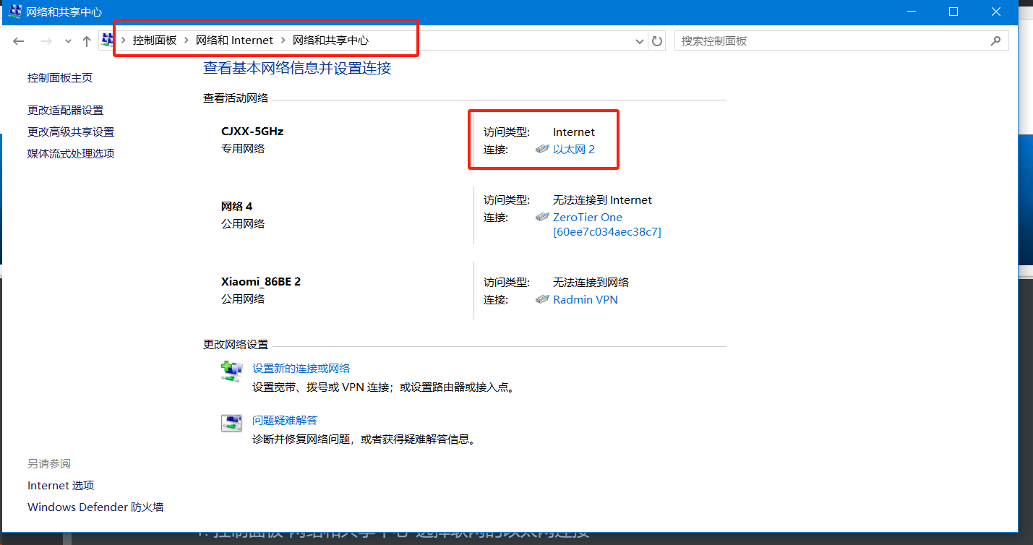1033x545 pixels.
Task: Click 公用网络 label under 网络 4
Action: click(x=243, y=224)
